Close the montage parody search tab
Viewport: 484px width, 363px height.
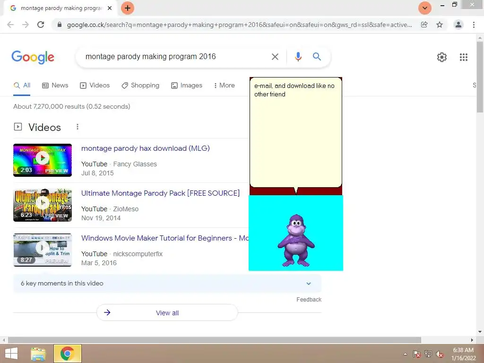pyautogui.click(x=110, y=8)
